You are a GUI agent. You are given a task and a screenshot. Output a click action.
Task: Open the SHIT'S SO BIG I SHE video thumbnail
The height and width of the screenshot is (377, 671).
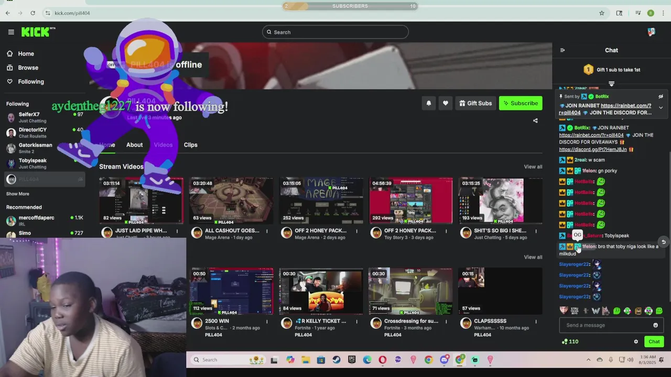(x=501, y=201)
